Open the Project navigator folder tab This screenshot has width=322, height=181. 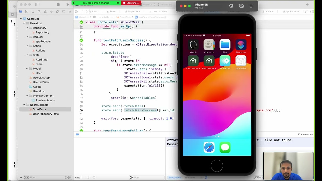click(21, 11)
